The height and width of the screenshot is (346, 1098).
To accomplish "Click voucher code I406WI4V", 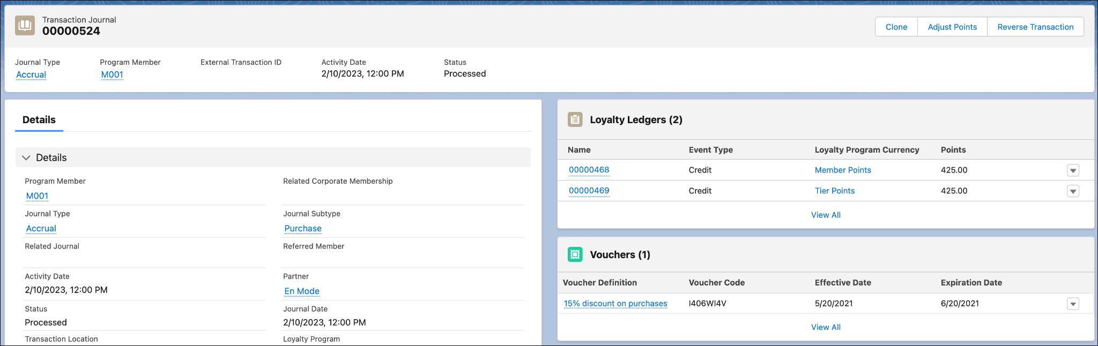I will [708, 303].
